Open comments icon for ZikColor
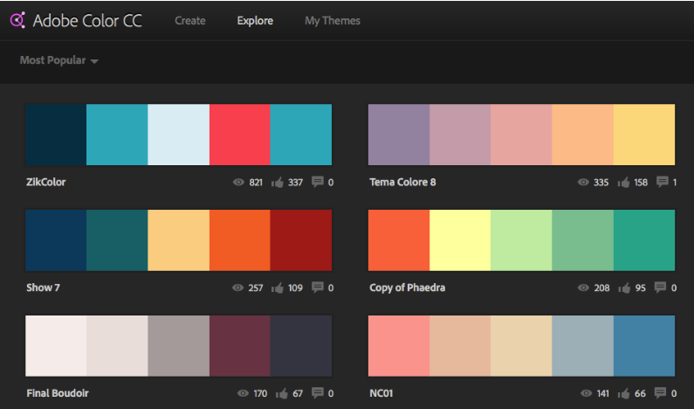 [318, 182]
